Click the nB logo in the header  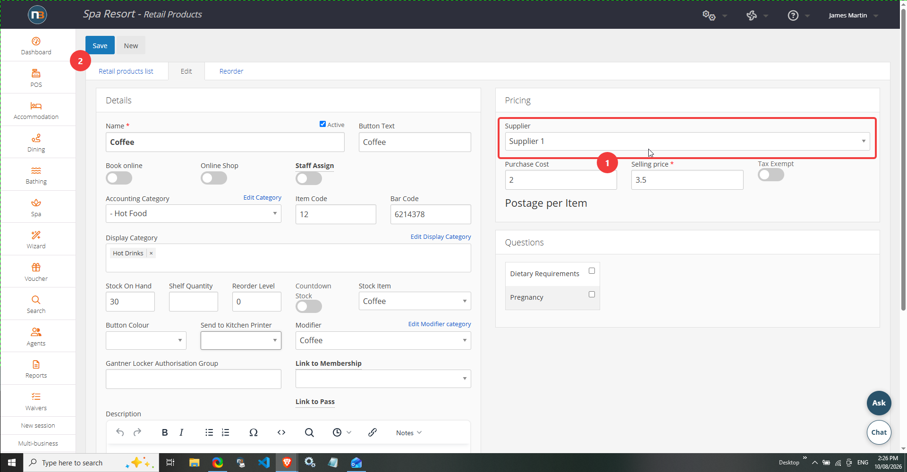click(37, 15)
